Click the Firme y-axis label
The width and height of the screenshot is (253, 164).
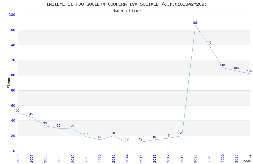pos(9,83)
